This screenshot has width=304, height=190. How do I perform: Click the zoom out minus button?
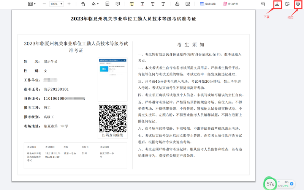[44, 4]
